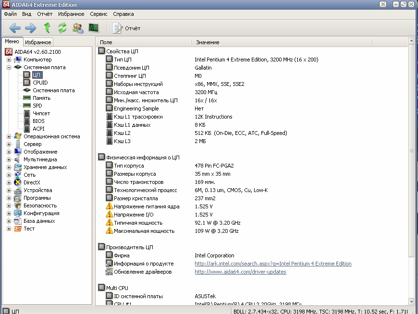Expand the Отображение tree node
This screenshot has height=314, width=418.
pyautogui.click(x=9, y=152)
